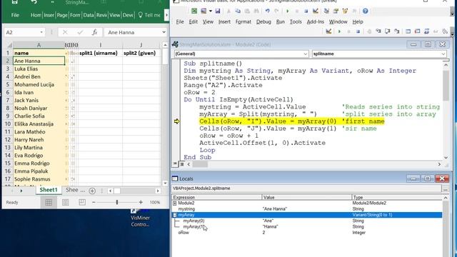Open the Excel Developer ribbon tab

click(128, 15)
